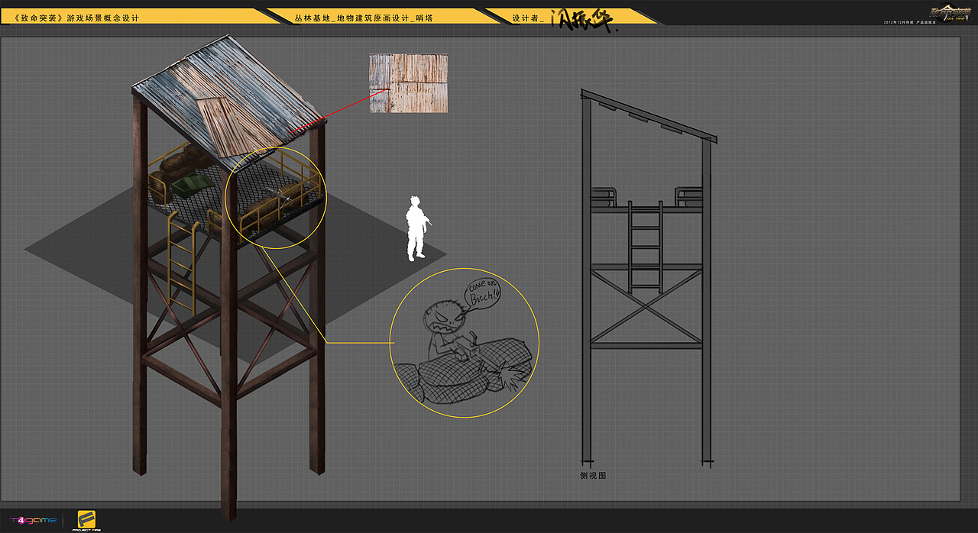
Task: Click the 设计者_ label
Action: click(x=528, y=17)
